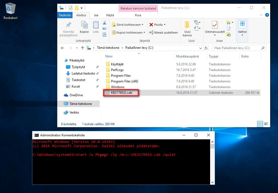Open new item dropdown beside Uusi kansio
Screen dimensions: 278x193
[x=197, y=22]
